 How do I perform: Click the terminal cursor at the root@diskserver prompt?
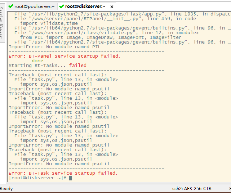(71, 178)
